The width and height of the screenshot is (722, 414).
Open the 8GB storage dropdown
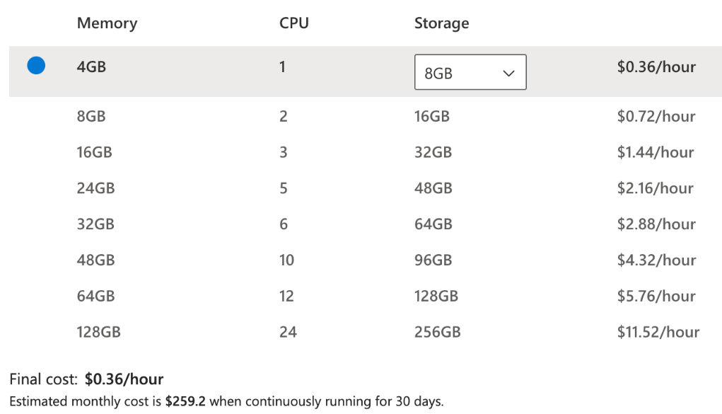tap(470, 72)
